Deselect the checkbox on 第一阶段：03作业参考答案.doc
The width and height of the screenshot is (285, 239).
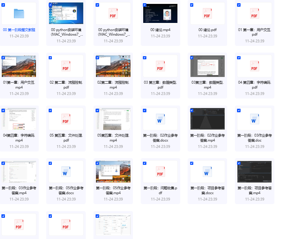click(239, 110)
